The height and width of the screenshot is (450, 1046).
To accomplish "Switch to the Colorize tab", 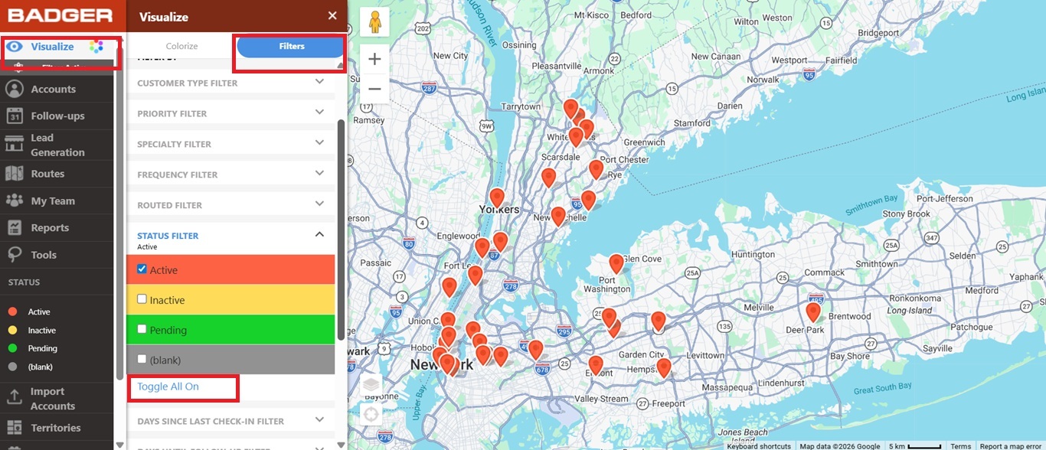I will click(181, 47).
